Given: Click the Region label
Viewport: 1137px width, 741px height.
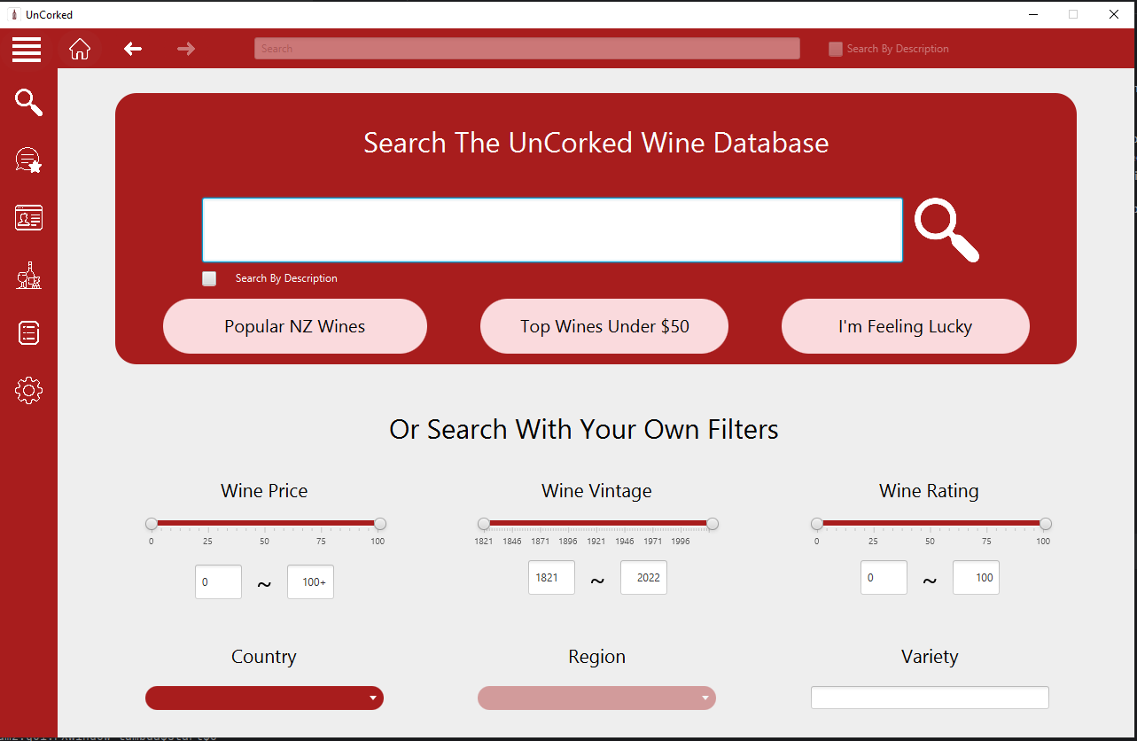Looking at the screenshot, I should [x=596, y=657].
